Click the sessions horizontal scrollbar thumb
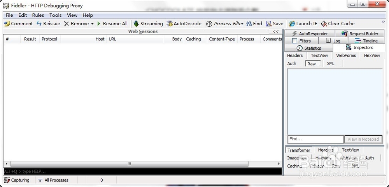 tap(129, 164)
